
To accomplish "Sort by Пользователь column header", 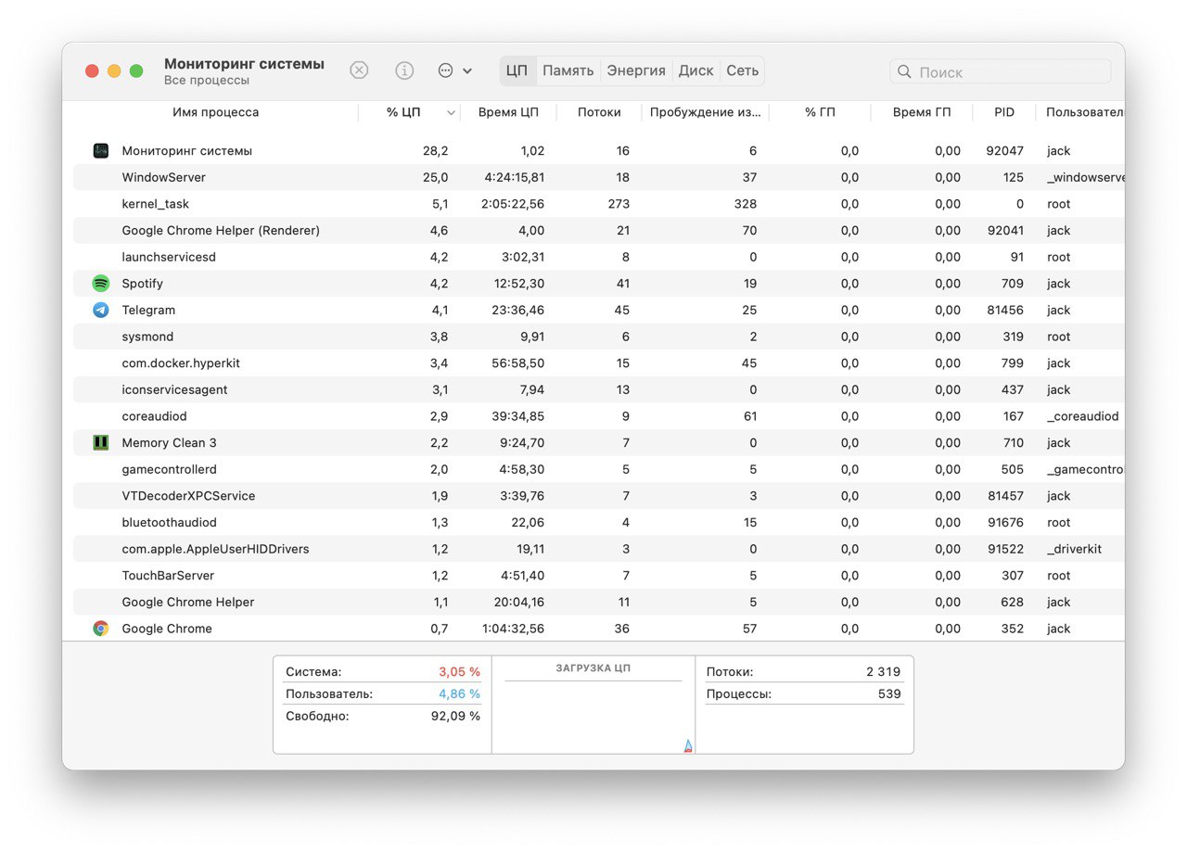I will [1084, 112].
